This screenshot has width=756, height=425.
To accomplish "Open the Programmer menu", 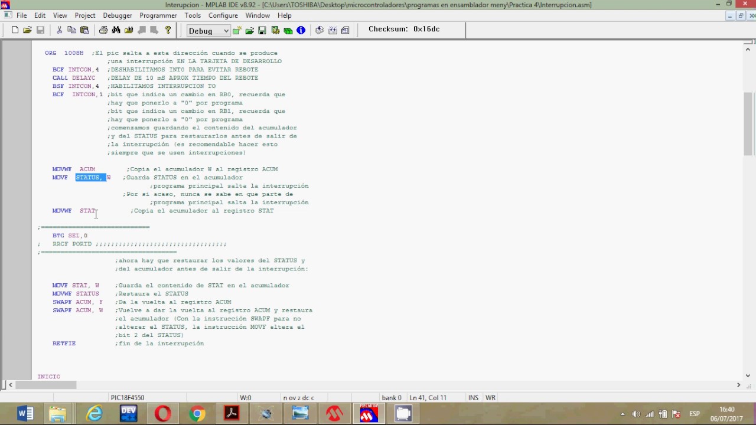I will click(158, 15).
